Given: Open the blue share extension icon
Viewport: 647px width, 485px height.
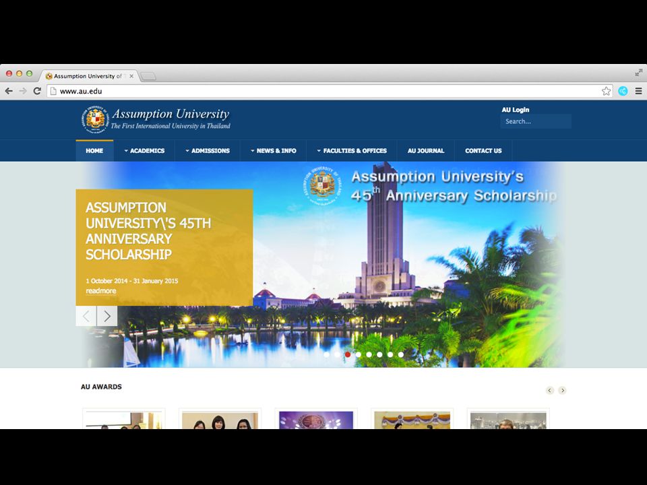Looking at the screenshot, I should point(623,91).
